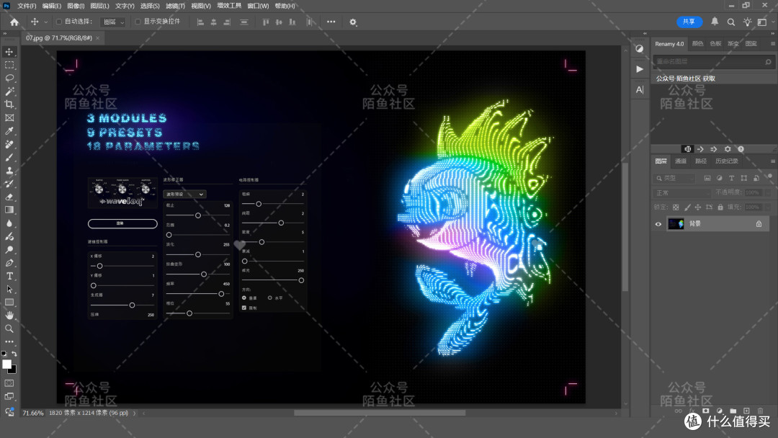
Task: Toggle lock transparent pixels
Action: pyautogui.click(x=675, y=207)
